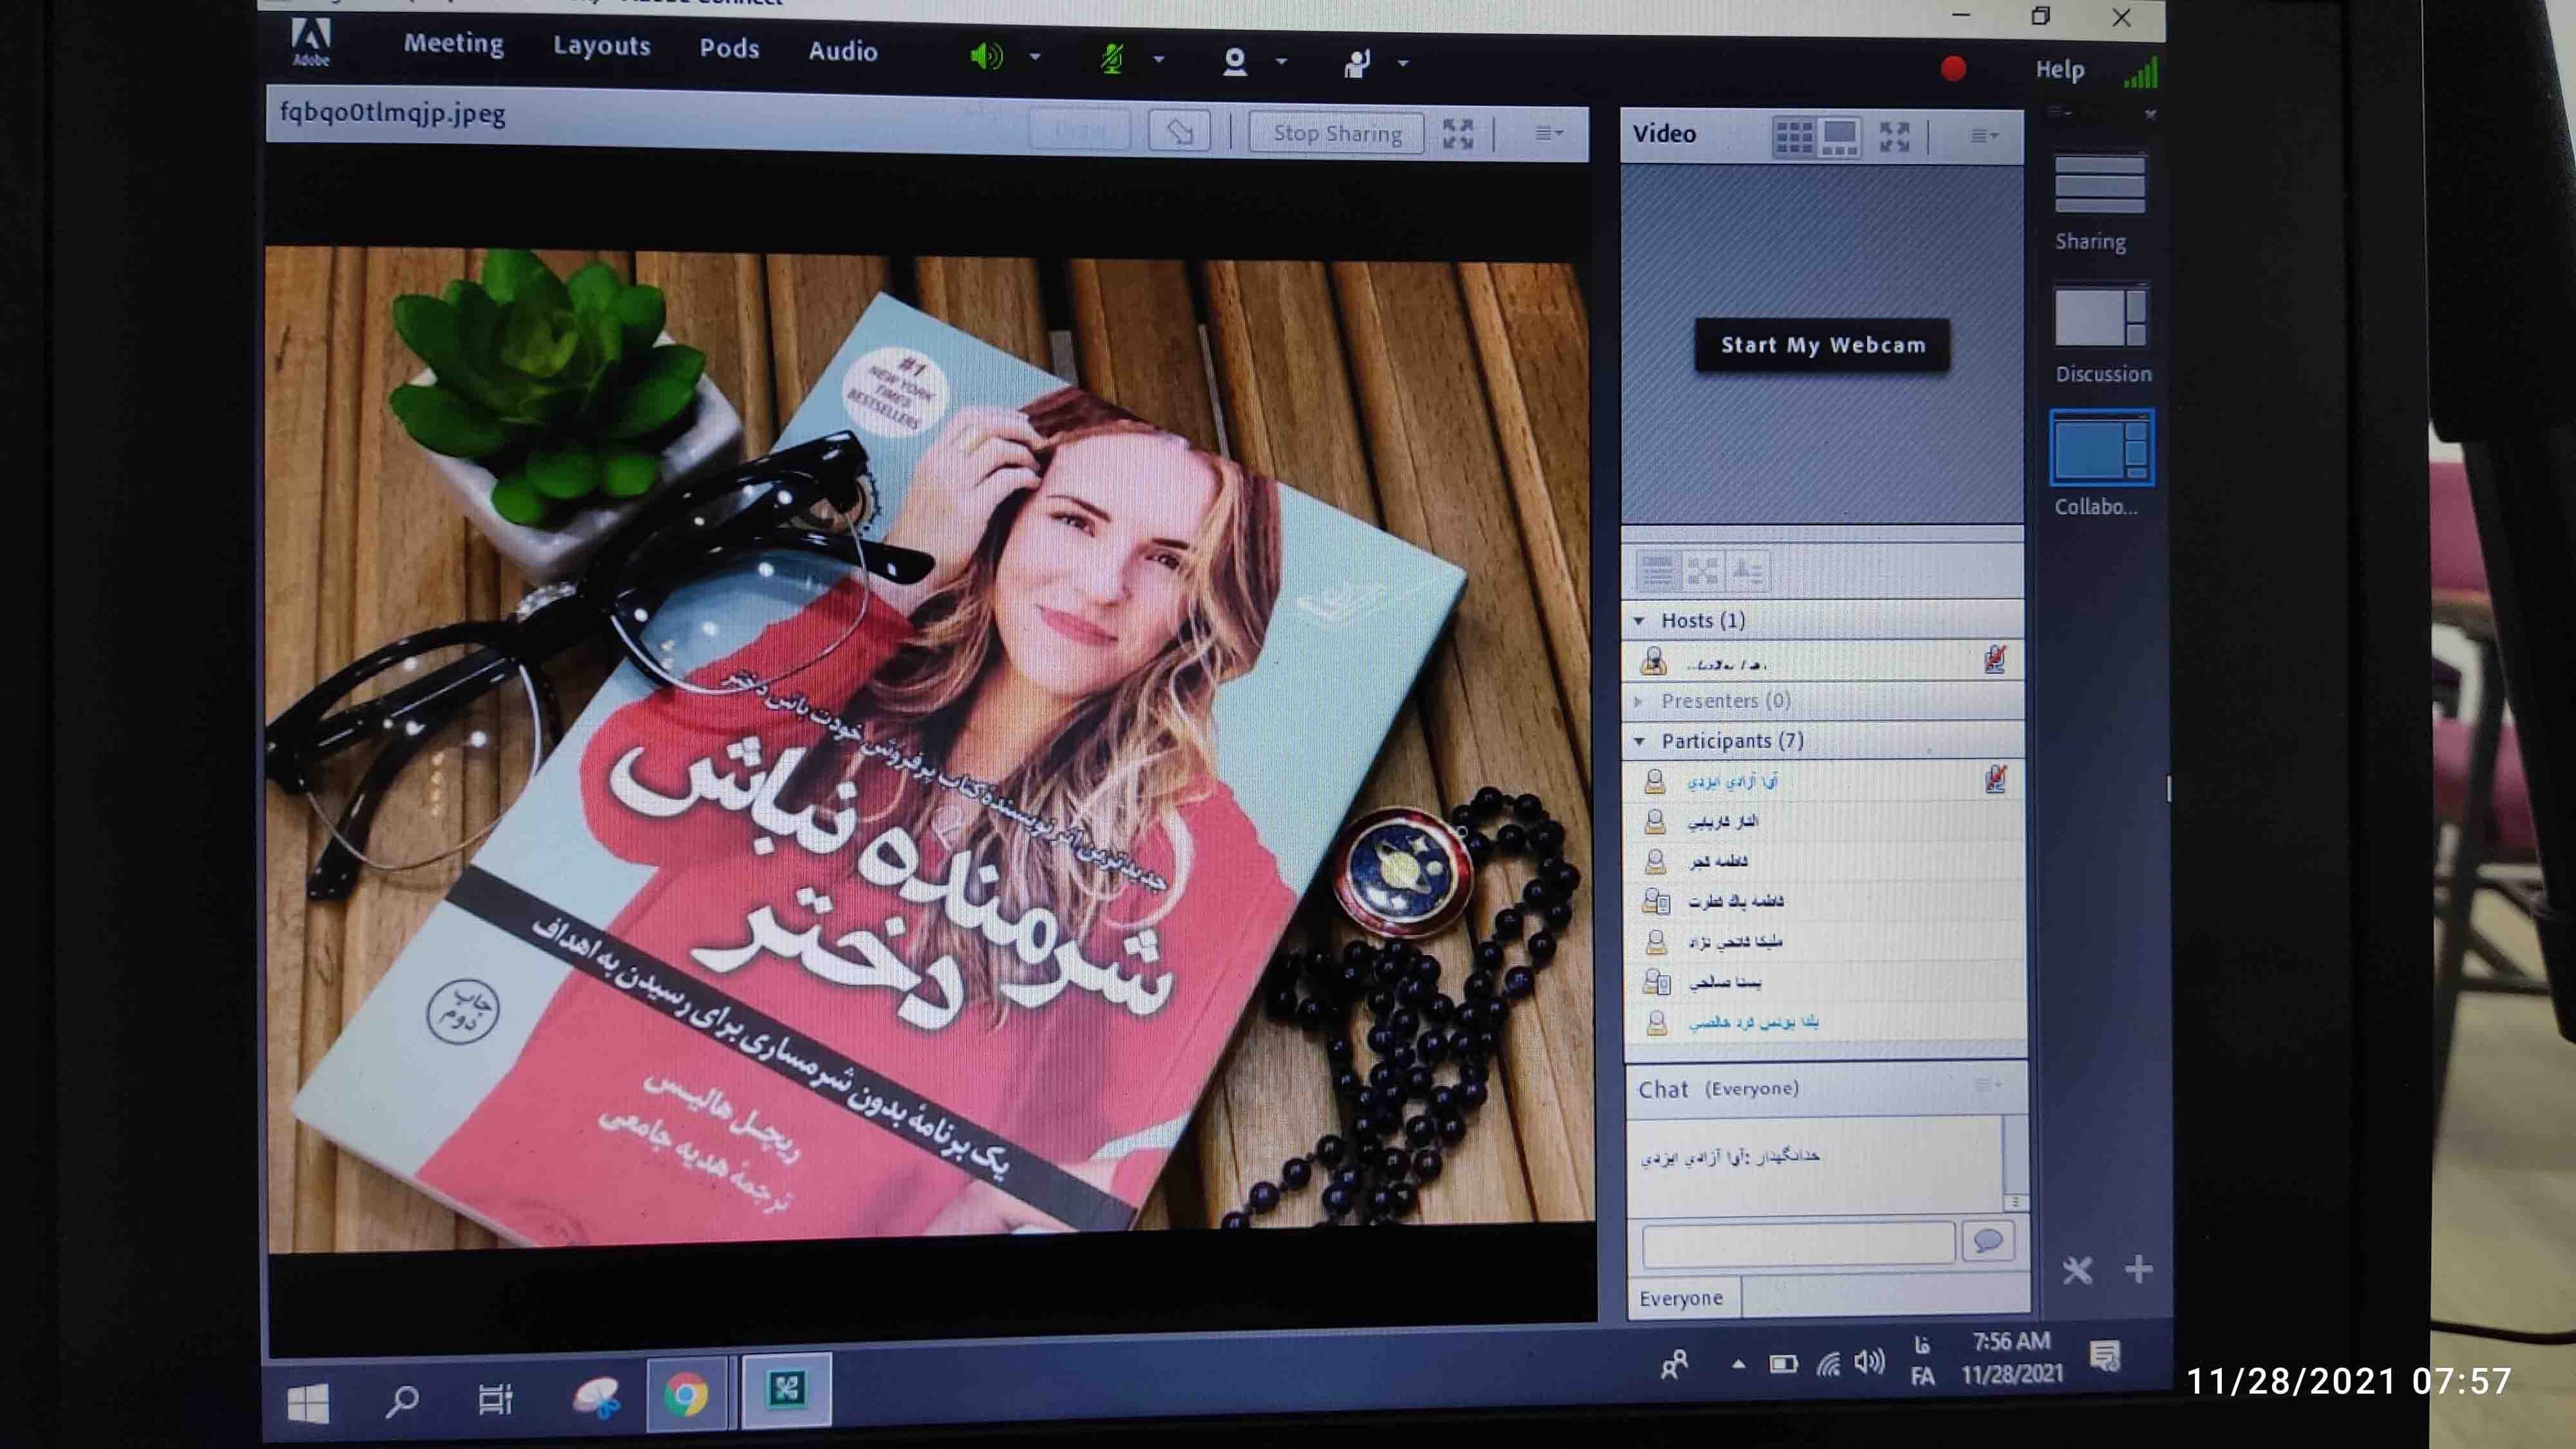Expand the Presenters (0) group
Screen dimensions: 2576x1449
[x=1639, y=701]
